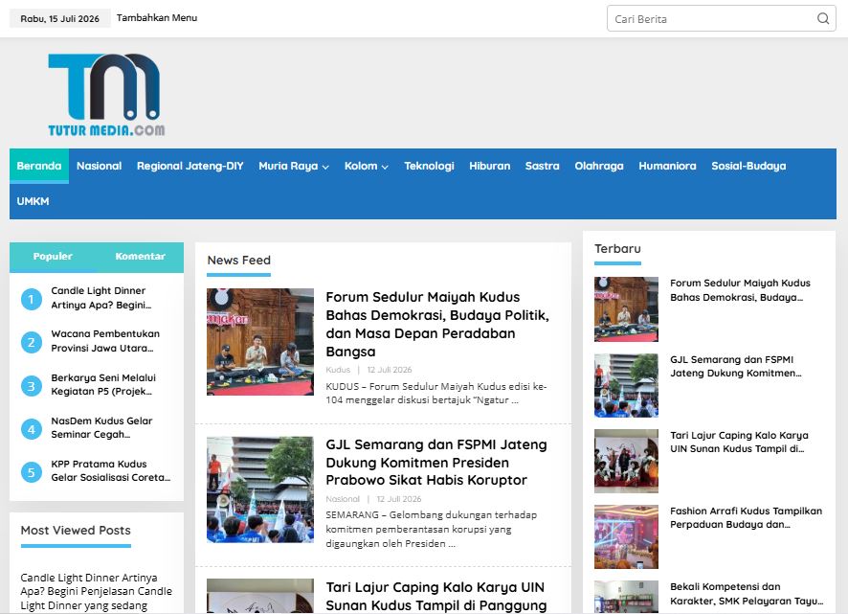Click Terbaru thumbnail for Forum Sedulur Maiyah
The height and width of the screenshot is (614, 848).
tap(626, 309)
